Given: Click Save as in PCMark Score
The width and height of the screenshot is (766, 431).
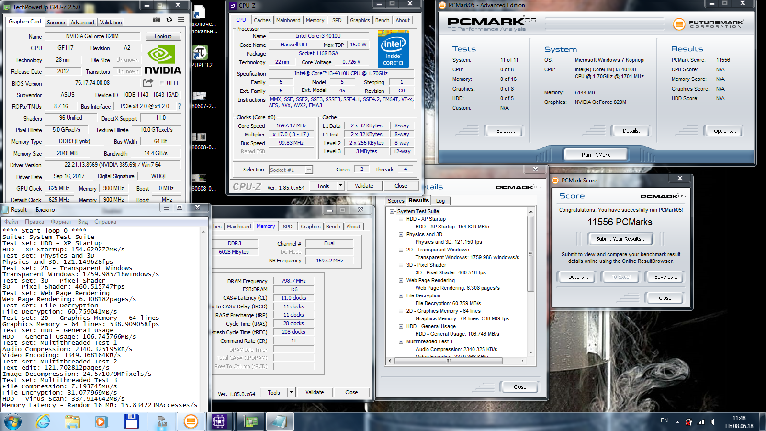Looking at the screenshot, I should tap(665, 277).
